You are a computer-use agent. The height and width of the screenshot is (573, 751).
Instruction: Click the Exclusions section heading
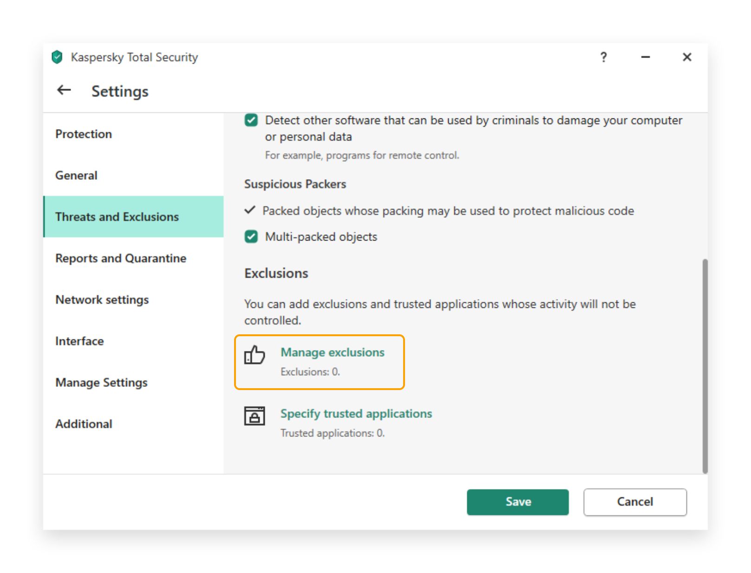click(276, 273)
